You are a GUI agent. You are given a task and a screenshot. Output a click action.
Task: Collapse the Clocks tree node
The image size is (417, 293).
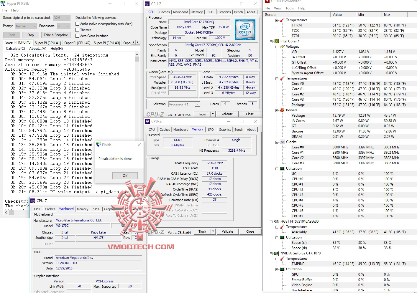tap(277, 142)
